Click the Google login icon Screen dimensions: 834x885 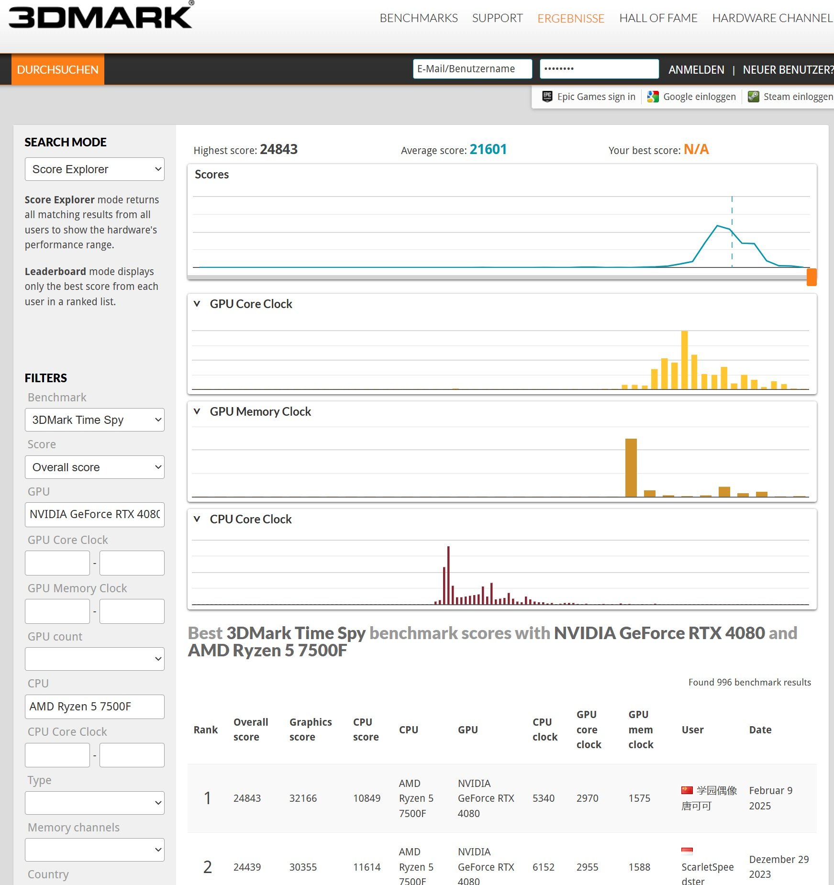coord(653,97)
